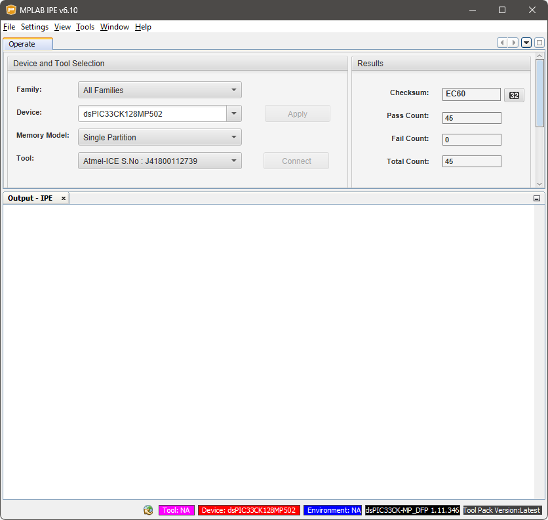This screenshot has width=548, height=520.
Task: Click the scroll down arrow in Results
Action: click(539, 184)
